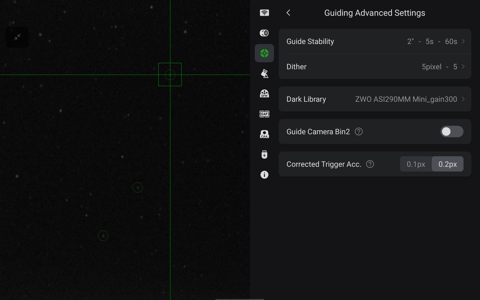The image size is (480, 300).
Task: Open the storage USB settings icon
Action: (264, 154)
